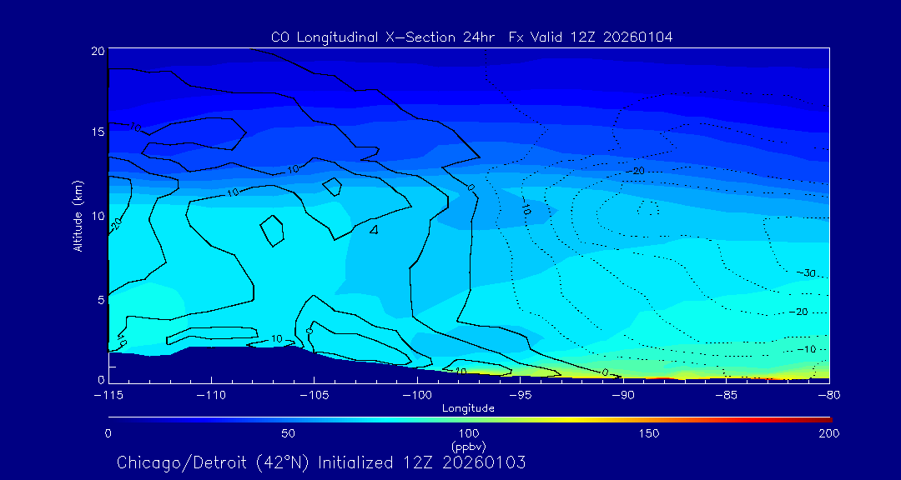The height and width of the screenshot is (480, 901).
Task: Click the CO Longitudinal X-Section plot title
Action: 471,37
